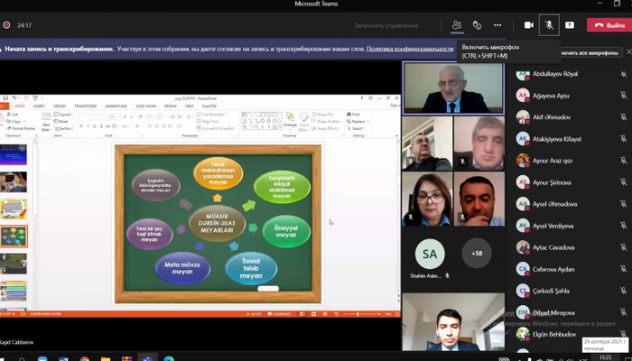Open the share content tray icon
Viewport: 632px width, 361px height.
(x=570, y=25)
